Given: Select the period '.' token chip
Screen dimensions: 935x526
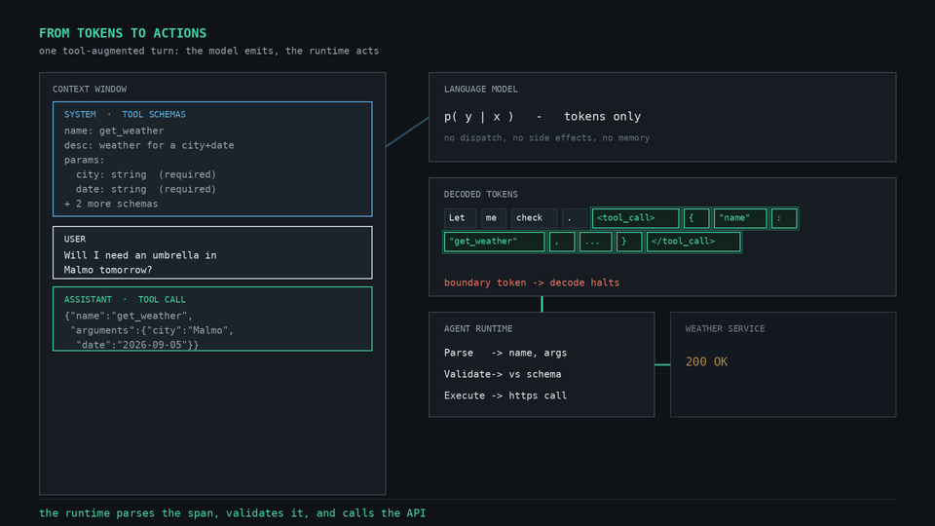Looking at the screenshot, I should (574, 217).
